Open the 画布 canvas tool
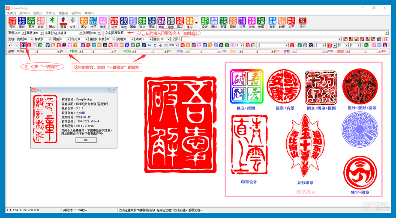 pos(52,21)
